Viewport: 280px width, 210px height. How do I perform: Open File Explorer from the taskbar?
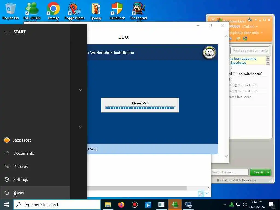click(108, 205)
